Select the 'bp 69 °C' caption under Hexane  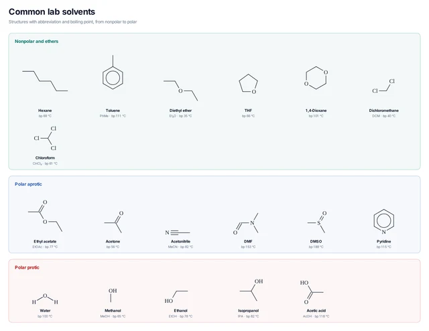click(45, 116)
